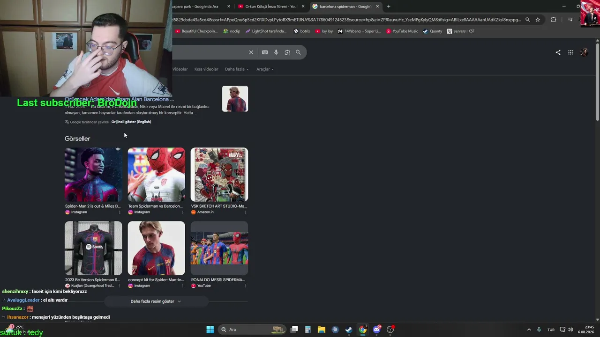This screenshot has height=337, width=600.
Task: Open the taskbar clock showing 23:45
Action: pyautogui.click(x=586, y=330)
